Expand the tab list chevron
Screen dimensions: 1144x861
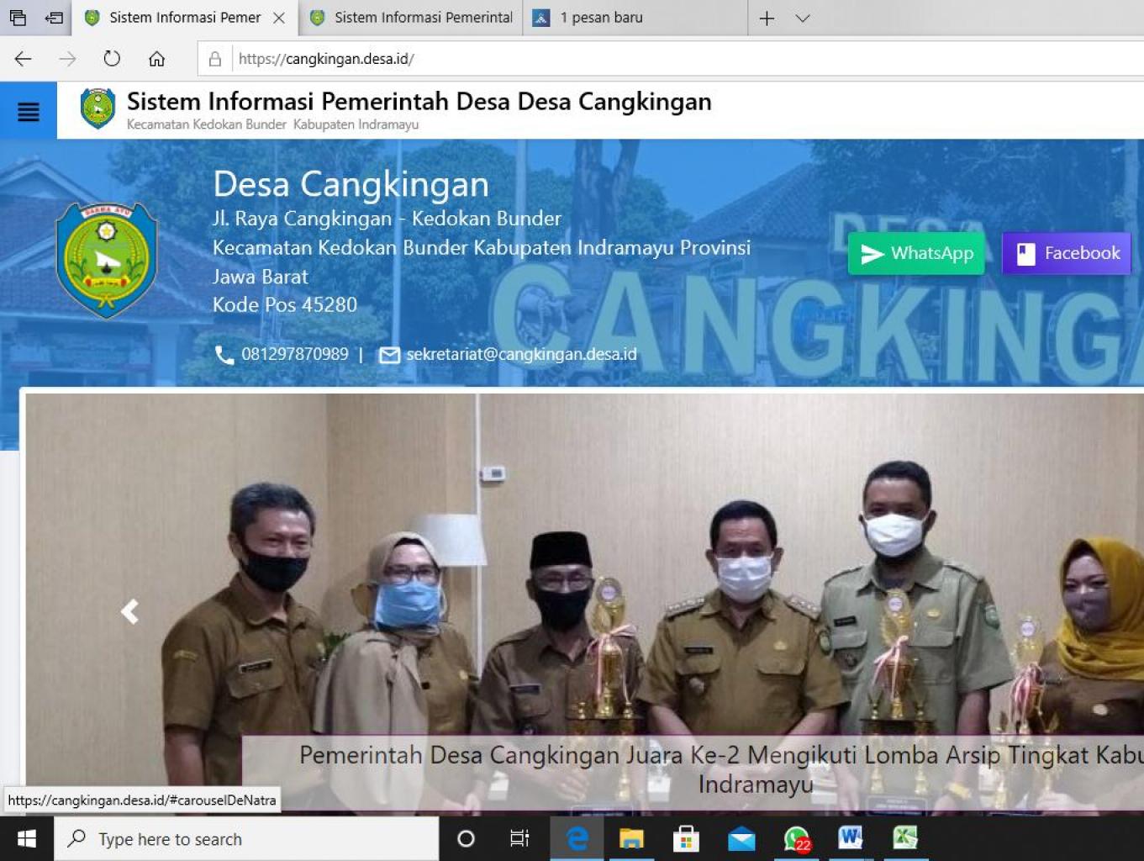point(803,18)
